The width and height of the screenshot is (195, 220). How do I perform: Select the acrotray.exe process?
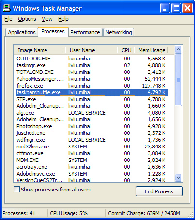(x=92, y=167)
